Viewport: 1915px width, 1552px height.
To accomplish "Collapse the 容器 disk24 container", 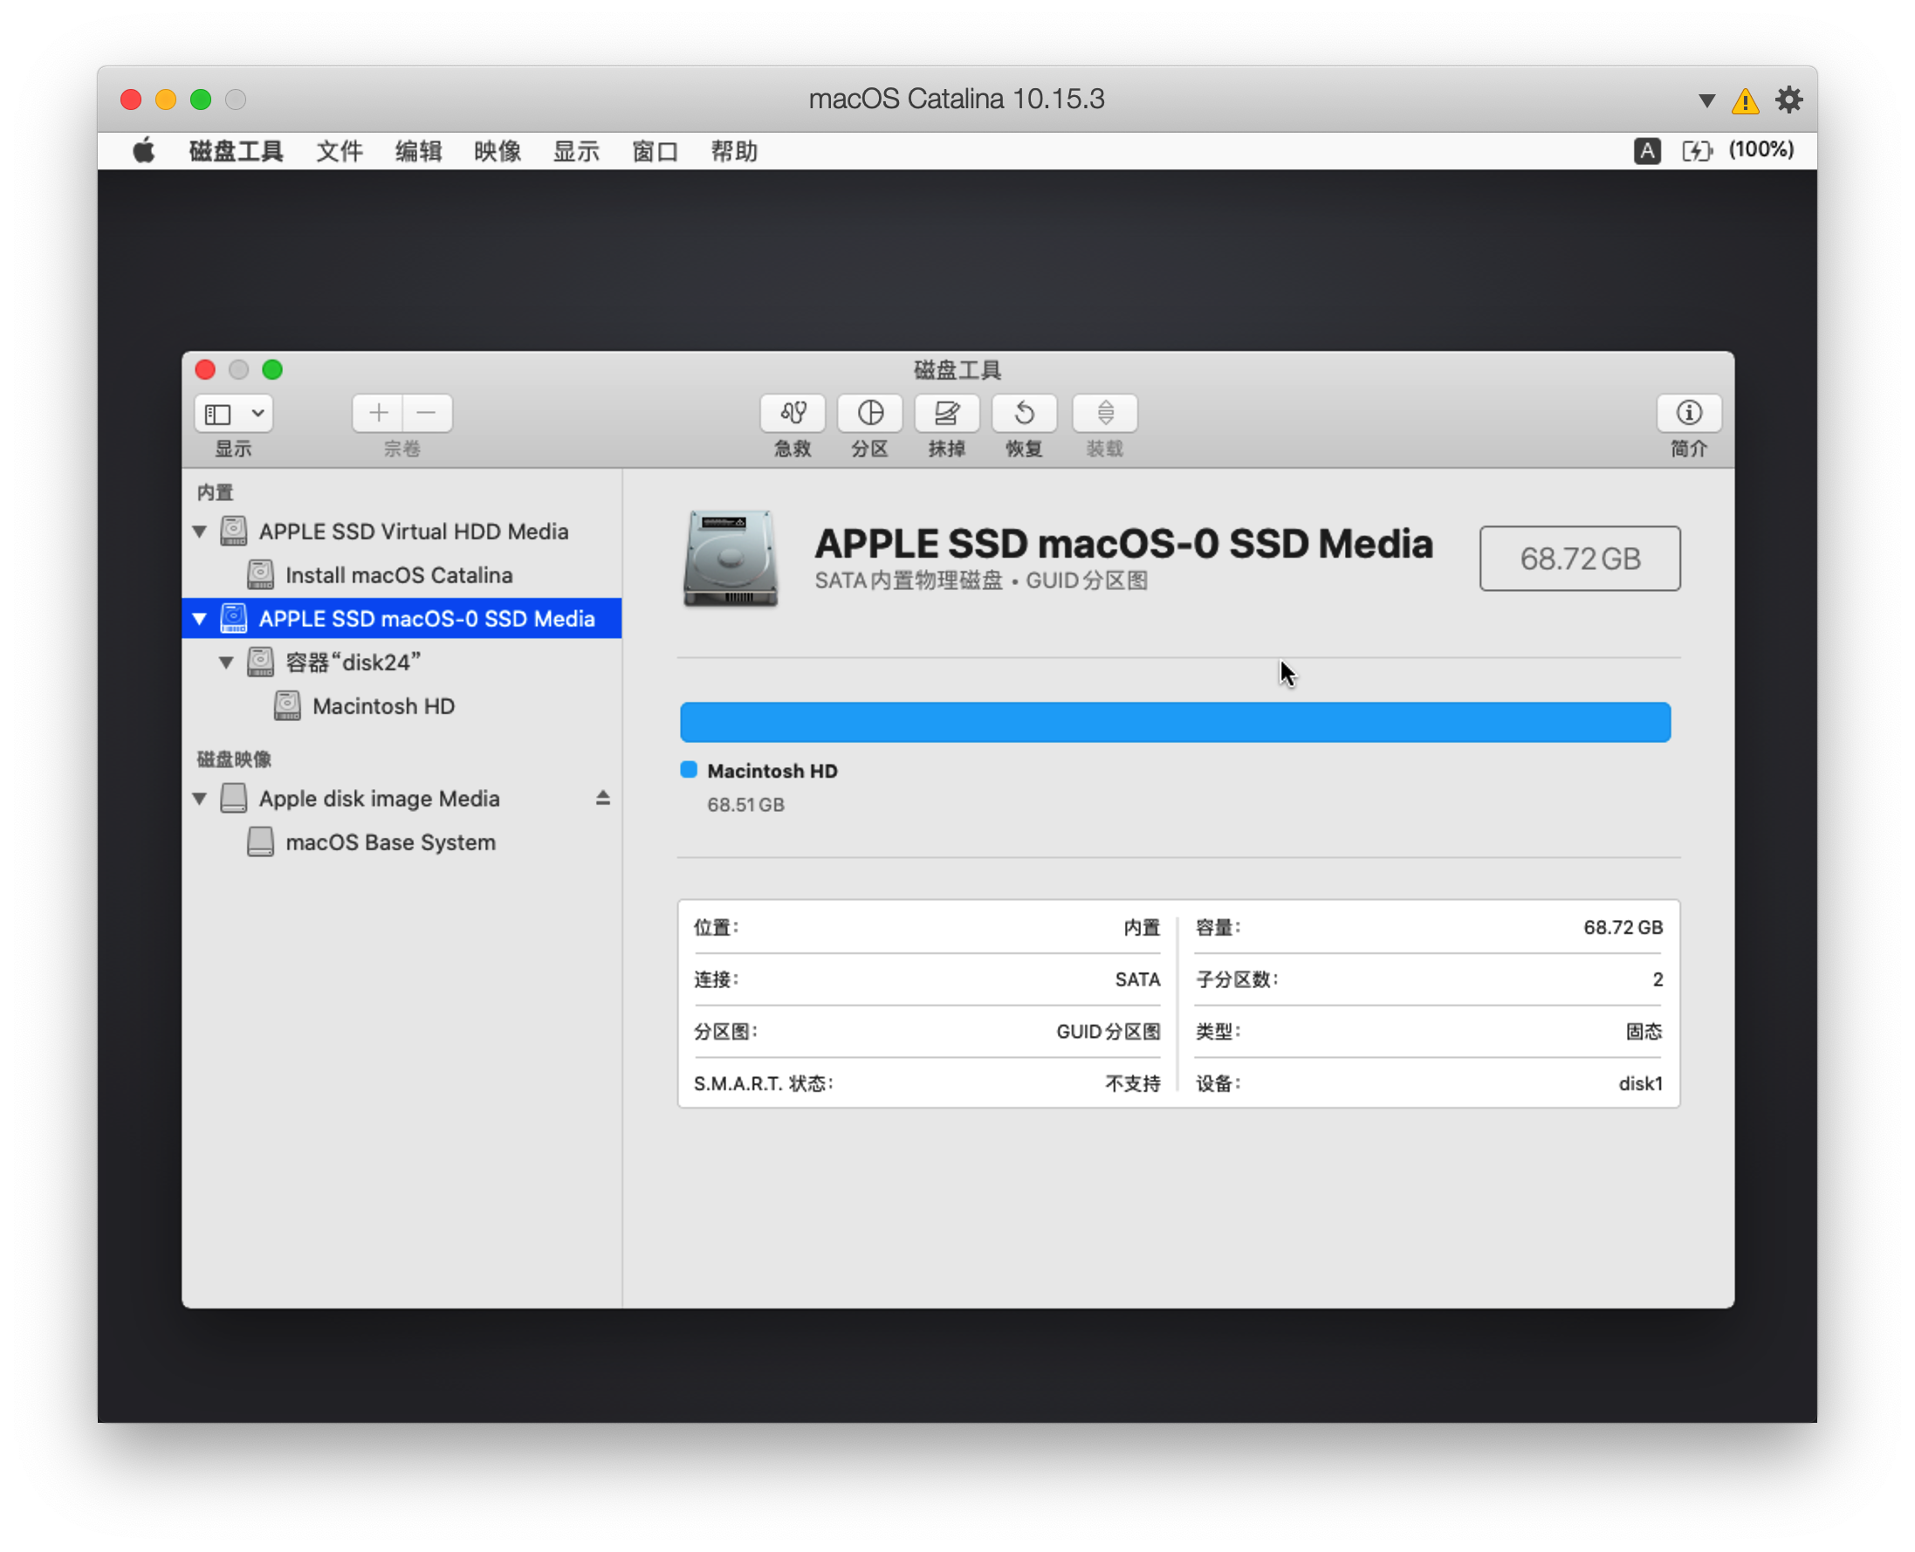I will point(226,663).
